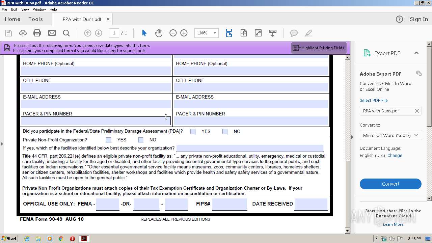Send file by email envelope icon

(x=52, y=33)
